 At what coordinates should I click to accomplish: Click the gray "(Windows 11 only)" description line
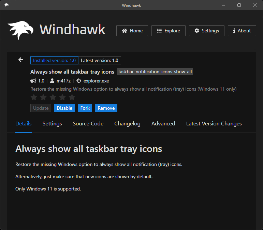pyautogui.click(x=133, y=89)
